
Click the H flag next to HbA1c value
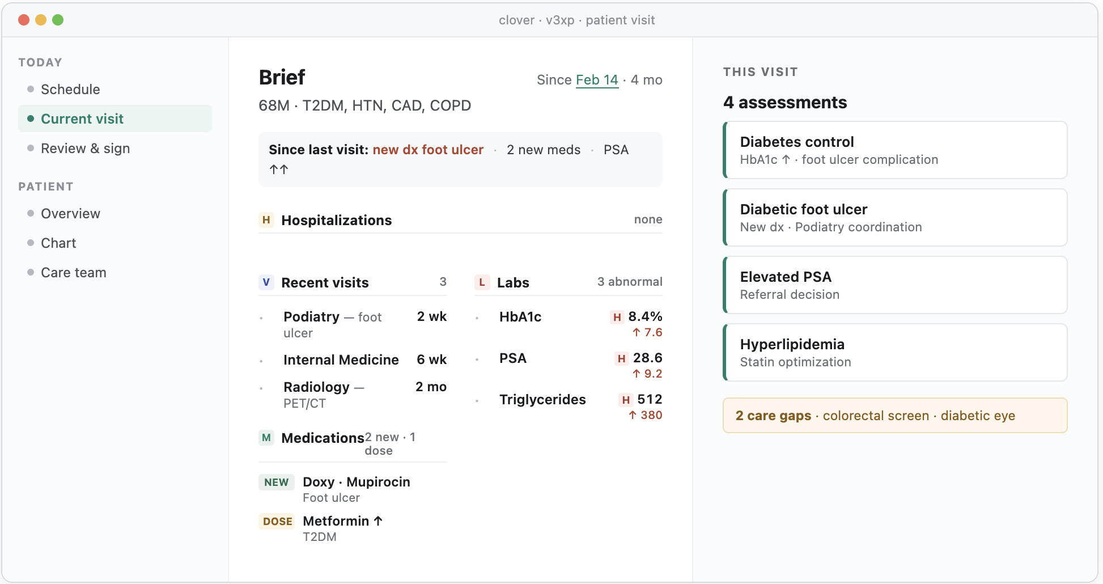tap(617, 317)
